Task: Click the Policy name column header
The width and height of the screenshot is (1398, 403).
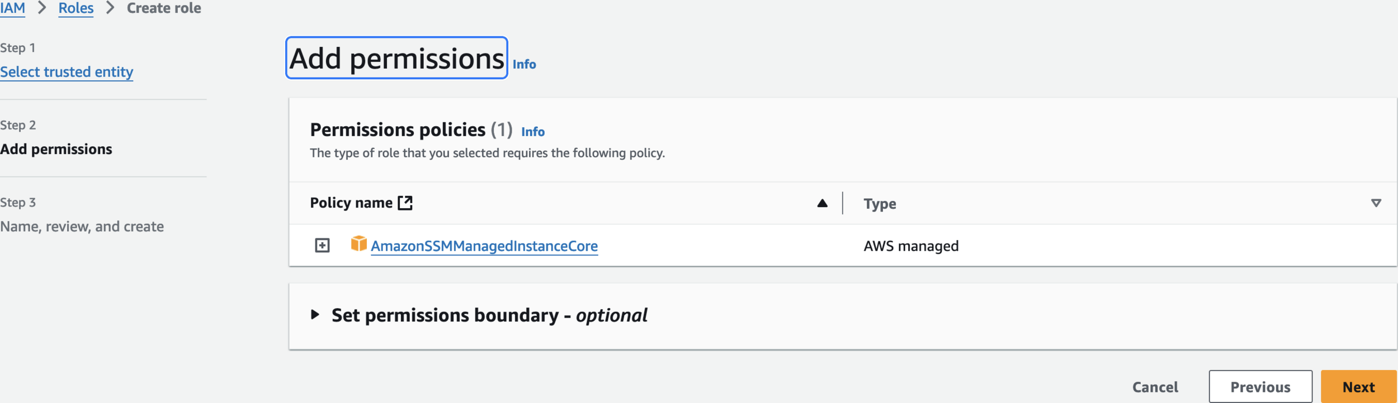Action: (351, 203)
